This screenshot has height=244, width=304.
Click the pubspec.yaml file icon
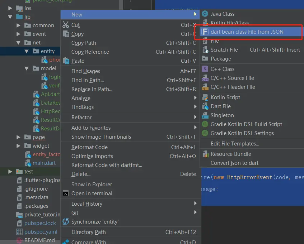point(19,231)
